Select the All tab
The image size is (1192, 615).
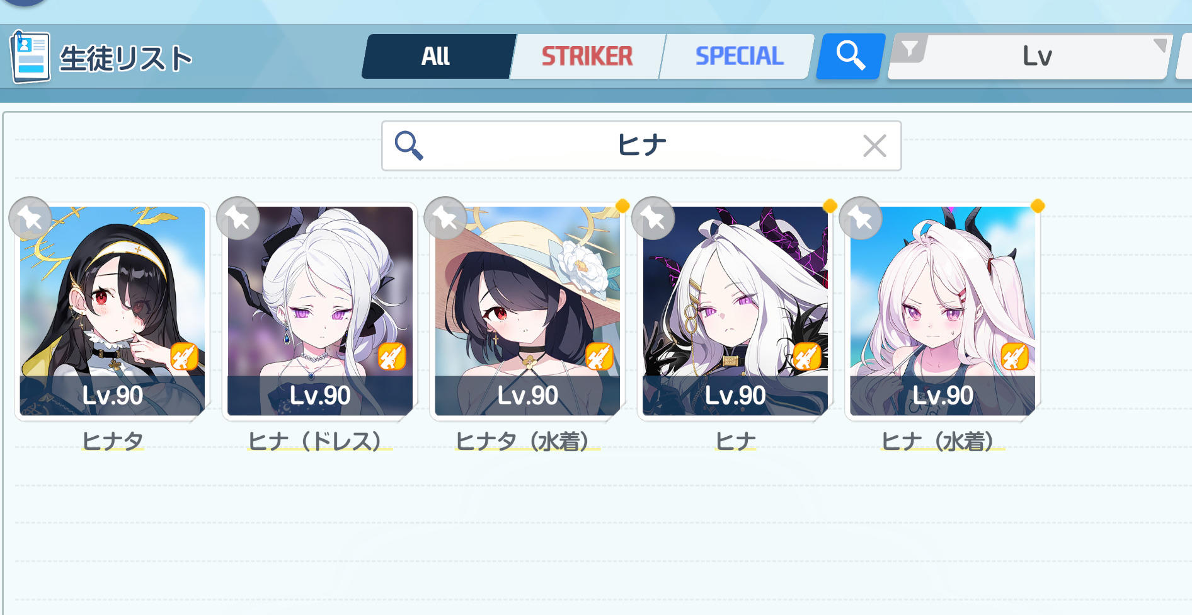point(436,56)
